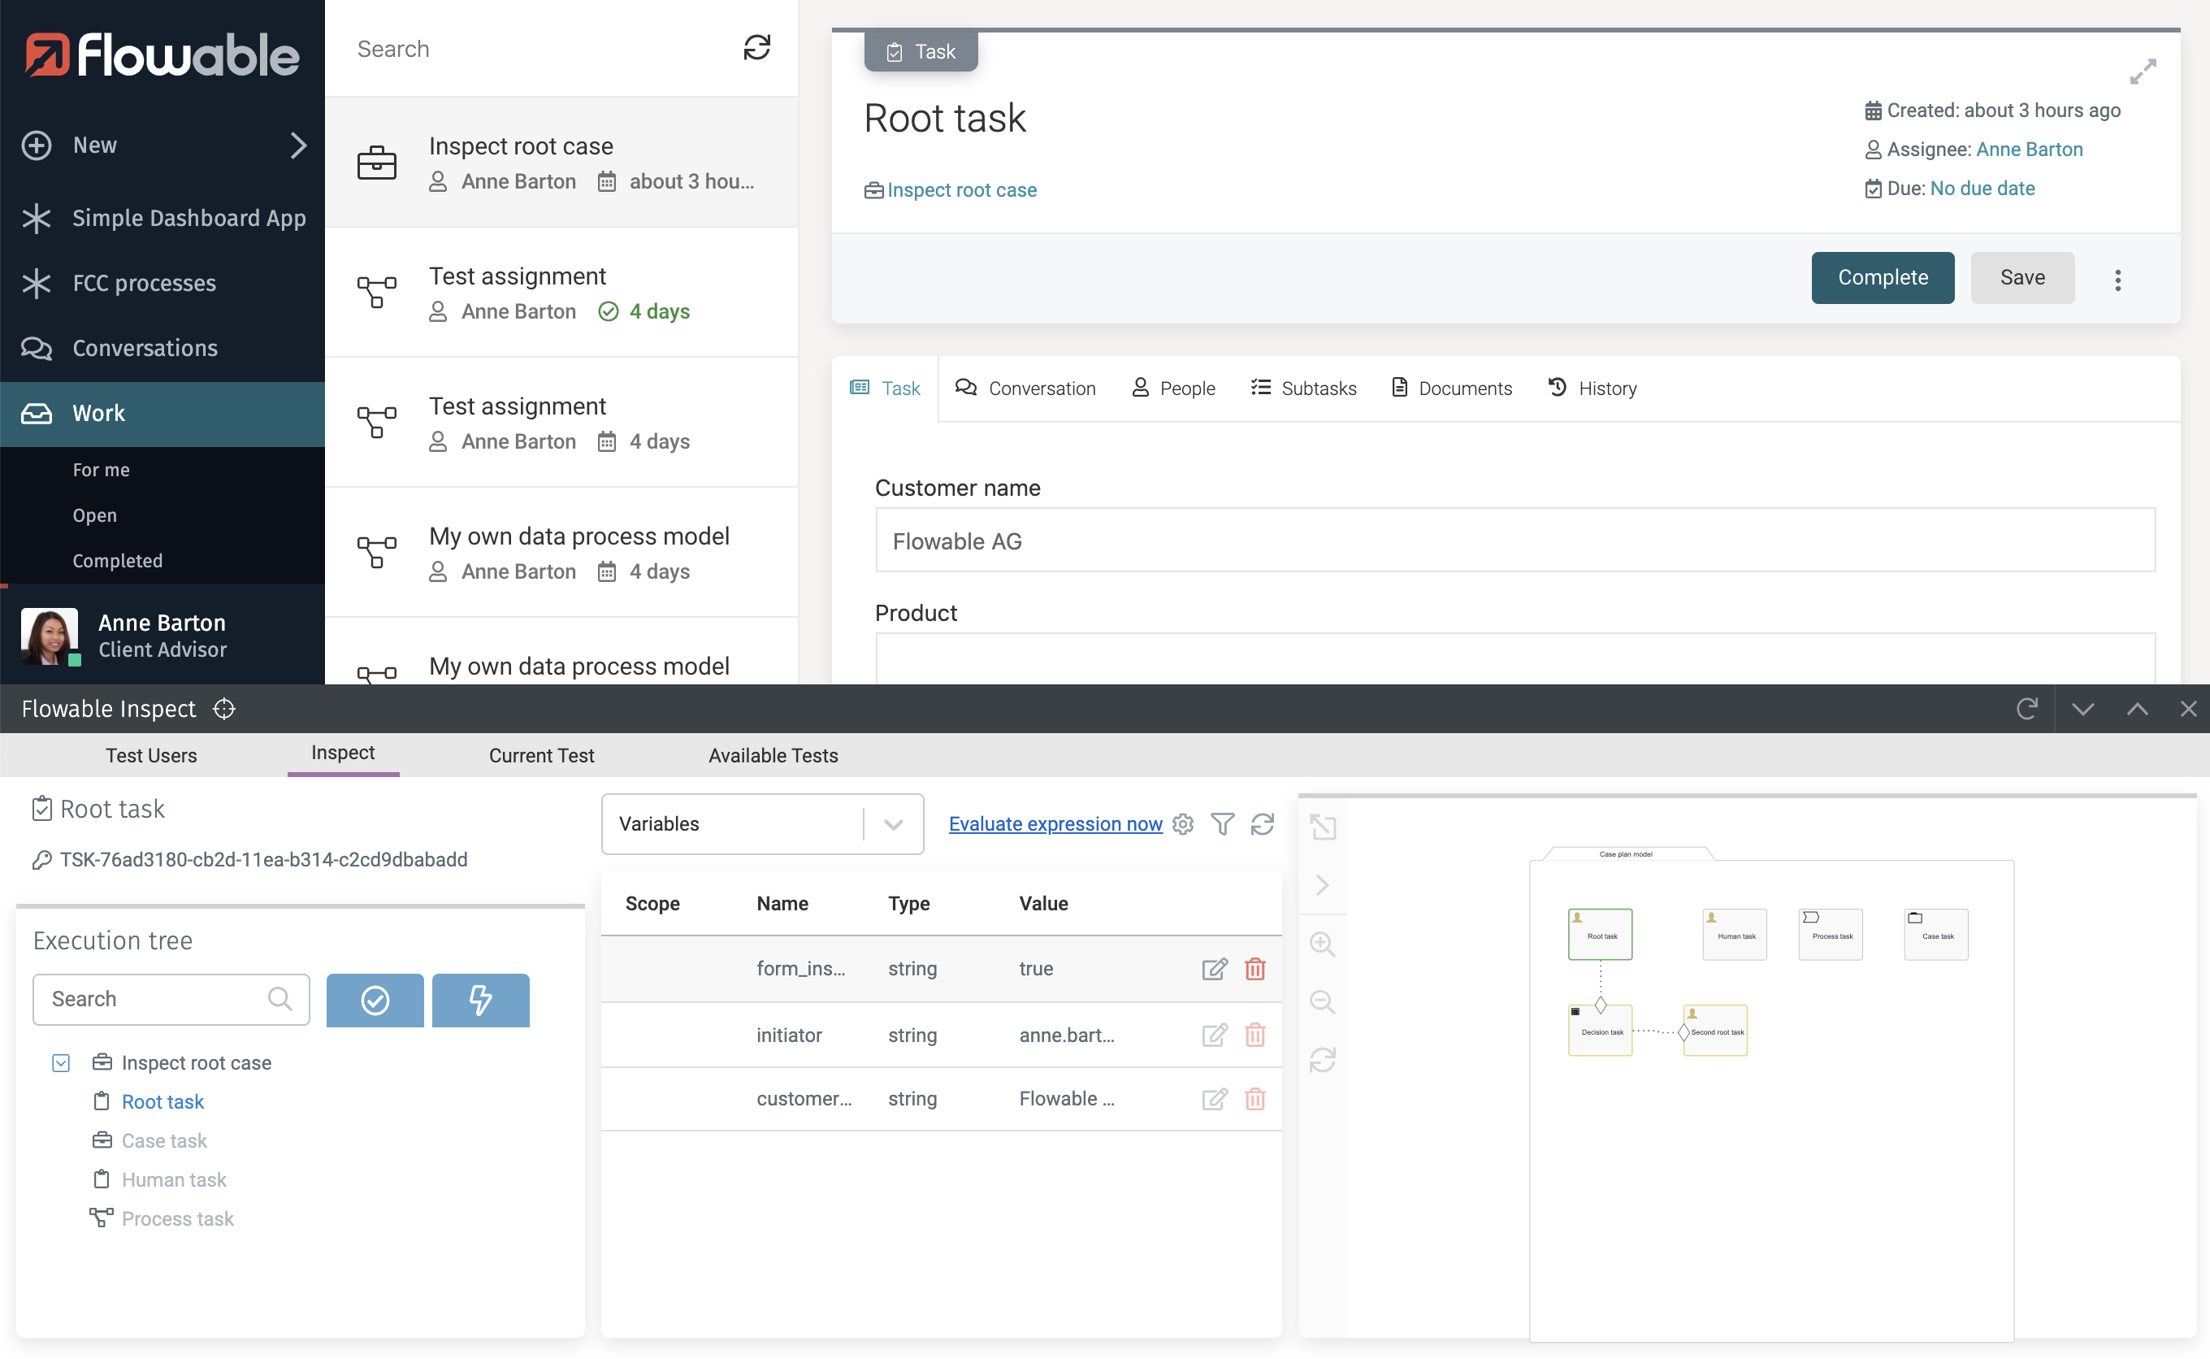Open expression settings gear icon
This screenshot has width=2210, height=1359.
1183,824
